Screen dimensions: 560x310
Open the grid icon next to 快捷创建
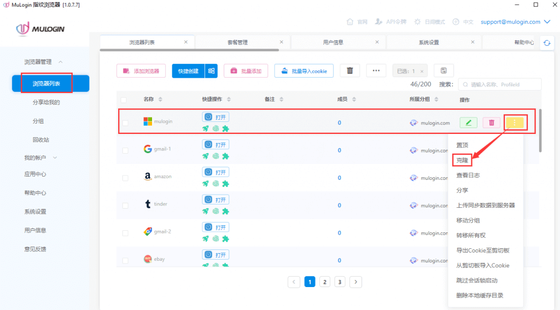pos(211,71)
